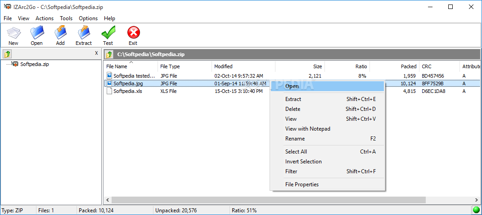Choose Extract in the context menu
This screenshot has width=482, height=215.
tap(327, 99)
